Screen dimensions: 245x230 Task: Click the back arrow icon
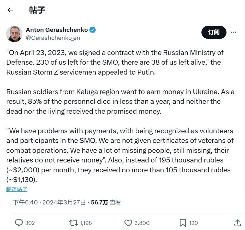(10, 10)
